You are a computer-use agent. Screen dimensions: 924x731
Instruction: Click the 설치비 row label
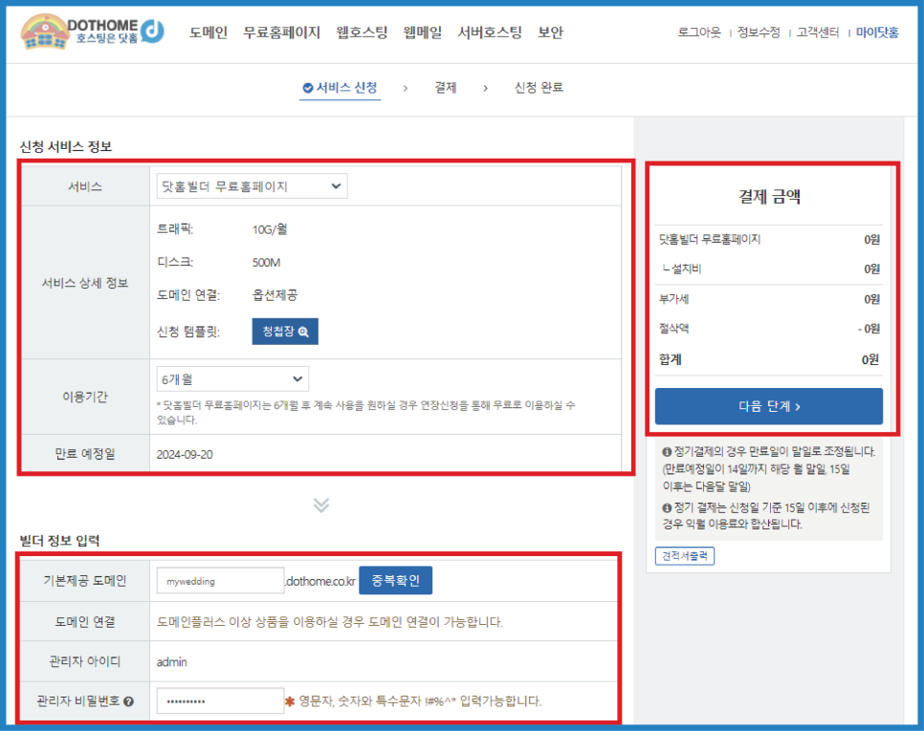click(x=682, y=269)
